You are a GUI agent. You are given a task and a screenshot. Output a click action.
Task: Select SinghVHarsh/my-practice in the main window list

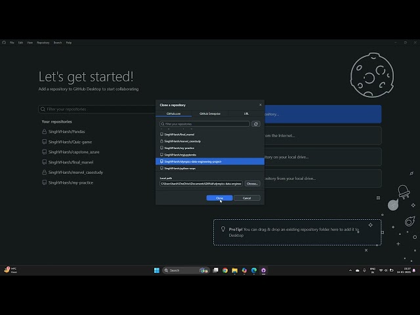[71, 182]
